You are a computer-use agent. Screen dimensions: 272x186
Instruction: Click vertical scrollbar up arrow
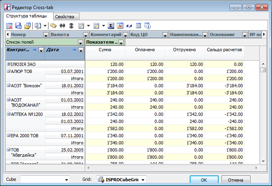(x=263, y=64)
